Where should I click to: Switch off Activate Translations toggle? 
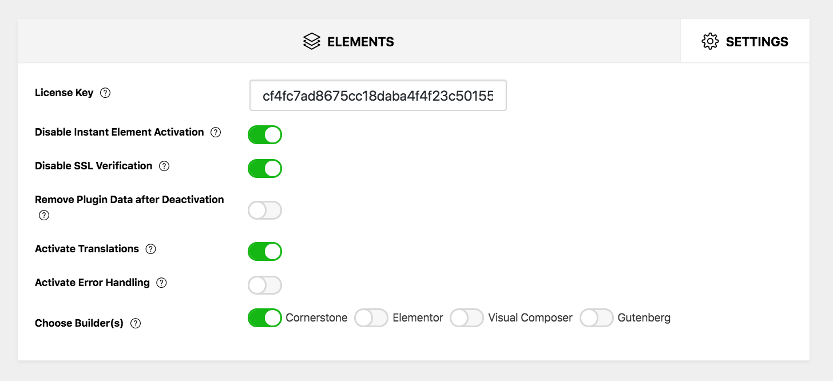265,252
